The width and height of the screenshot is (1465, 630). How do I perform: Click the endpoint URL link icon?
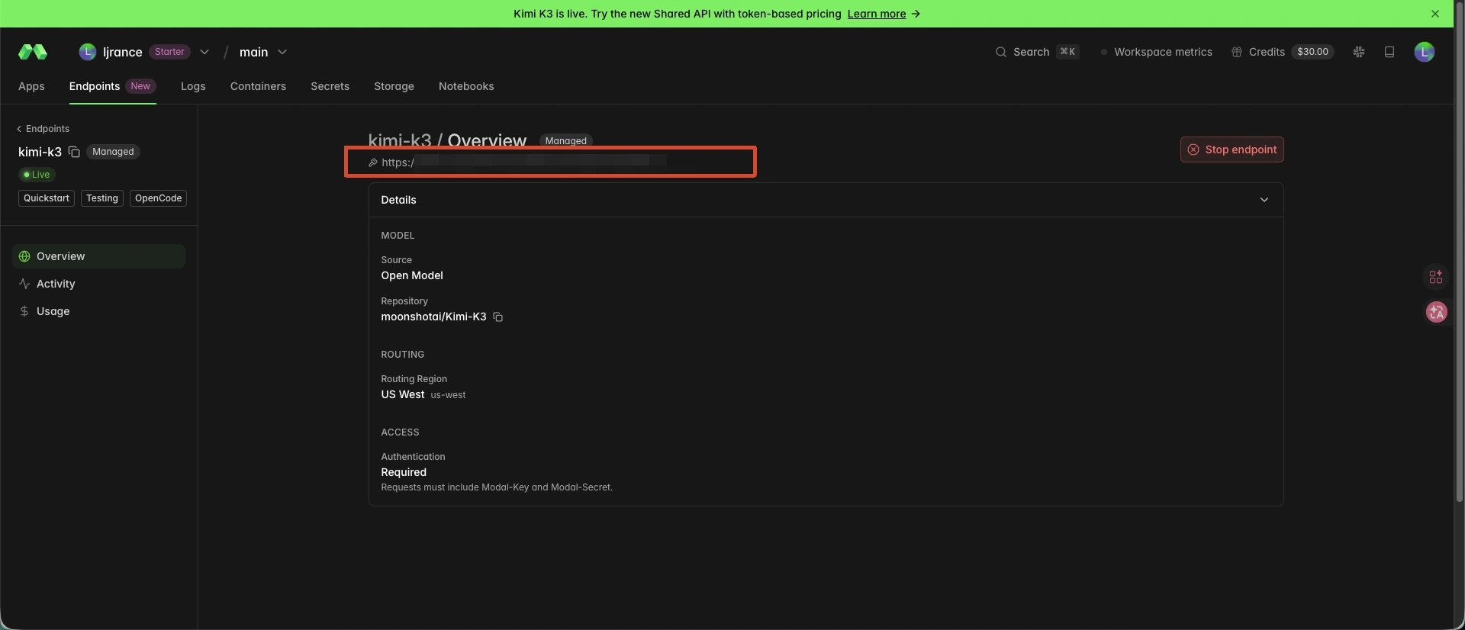373,162
